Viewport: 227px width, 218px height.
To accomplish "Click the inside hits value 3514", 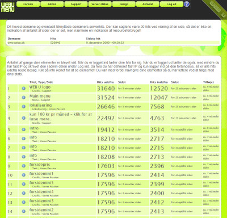I will (157, 130).
